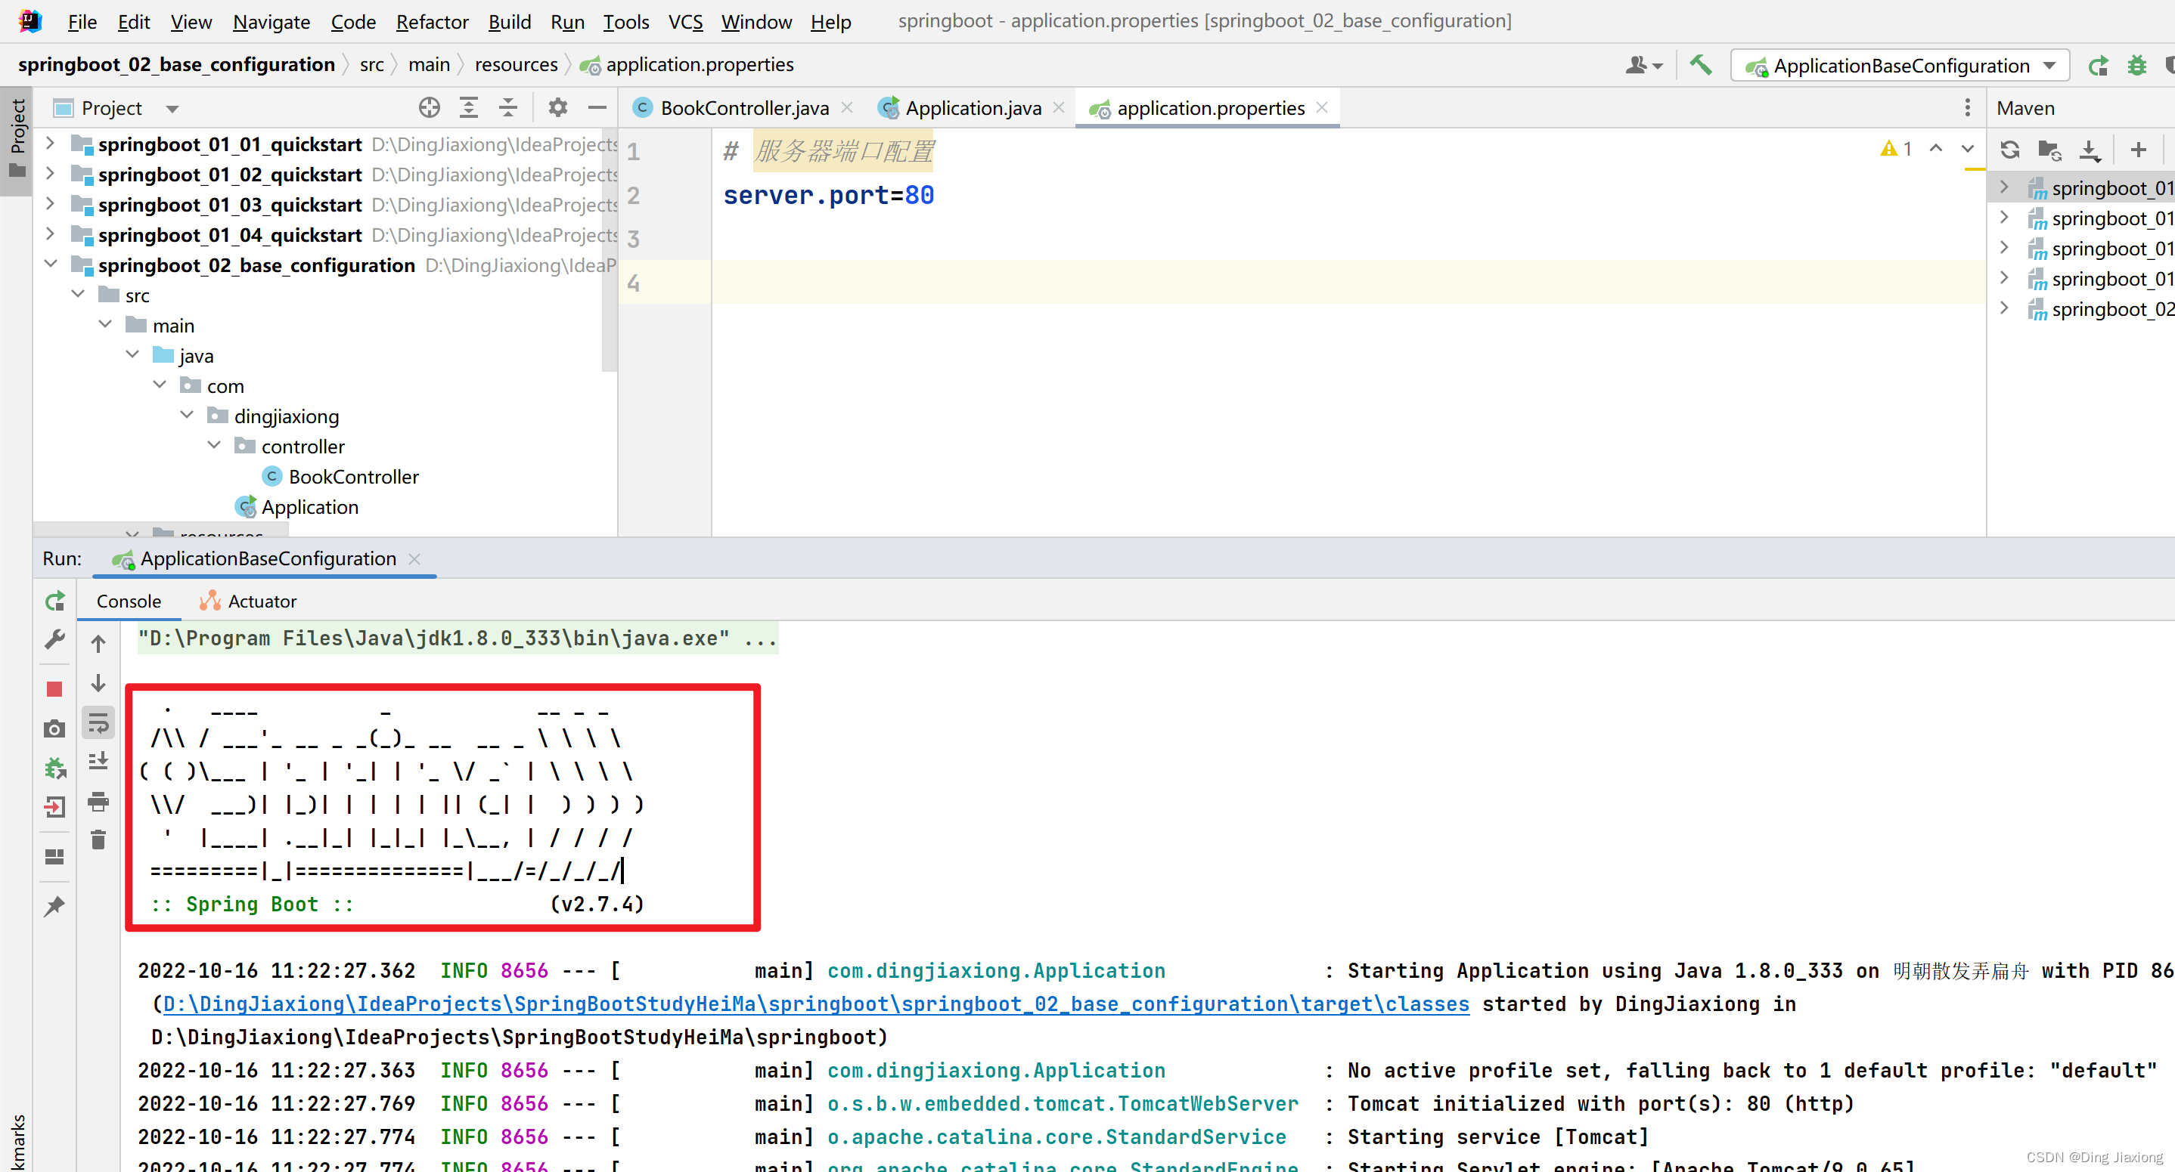This screenshot has height=1172, width=2175.
Task: Add a Maven project with plus icon
Action: [x=2138, y=150]
